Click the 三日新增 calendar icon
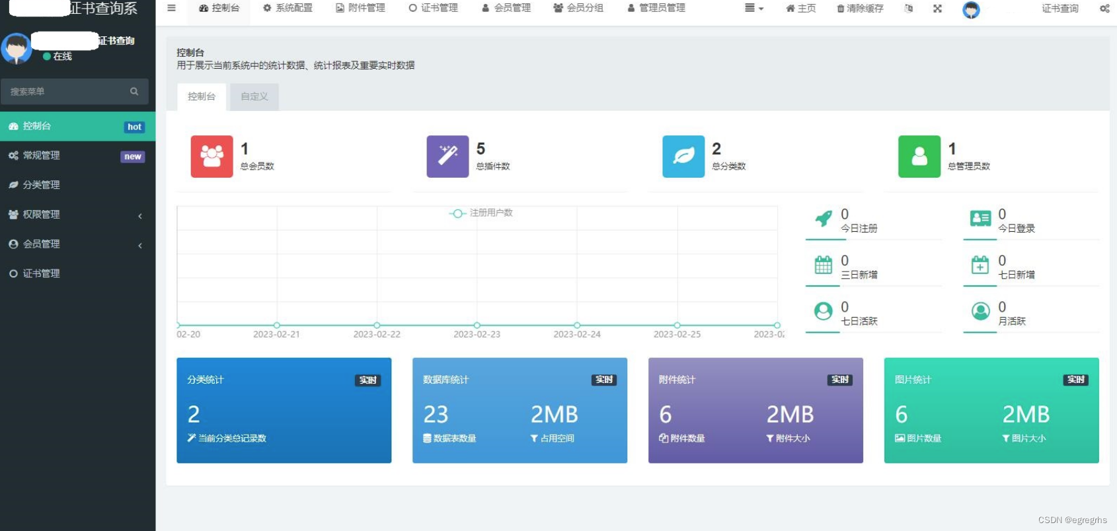 pos(824,265)
